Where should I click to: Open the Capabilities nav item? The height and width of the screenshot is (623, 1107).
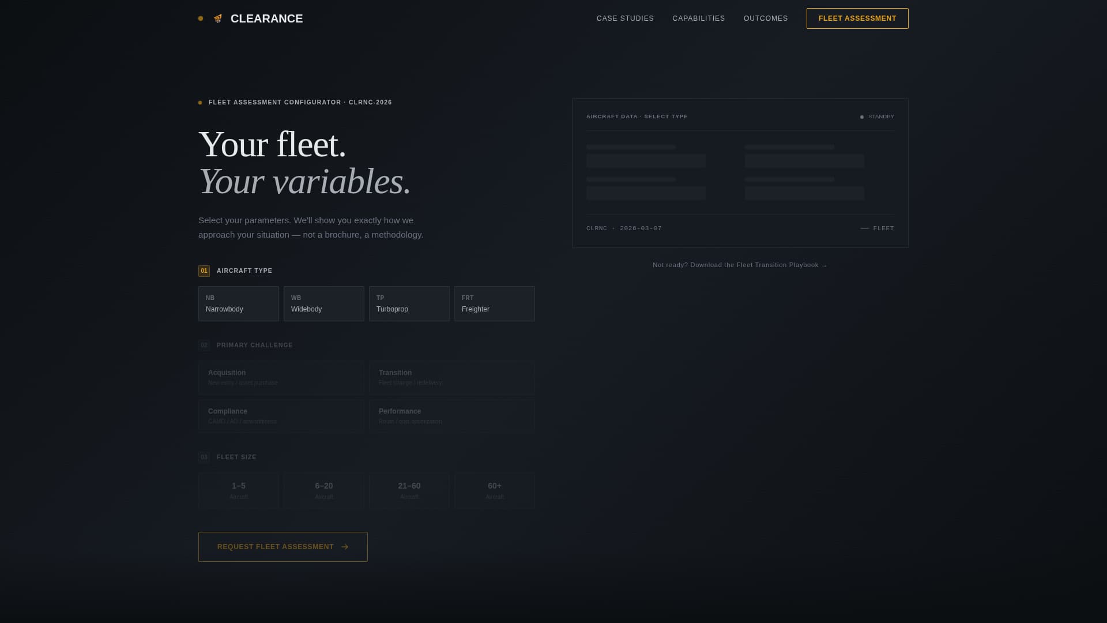tap(698, 18)
